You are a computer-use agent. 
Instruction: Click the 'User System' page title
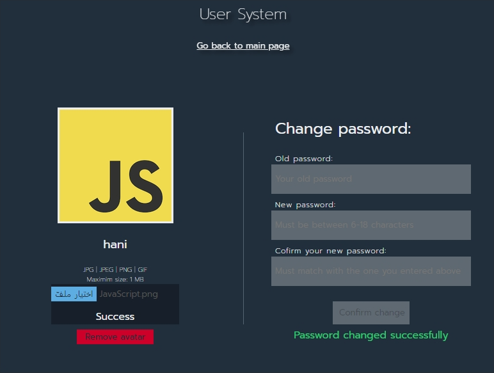pos(243,14)
